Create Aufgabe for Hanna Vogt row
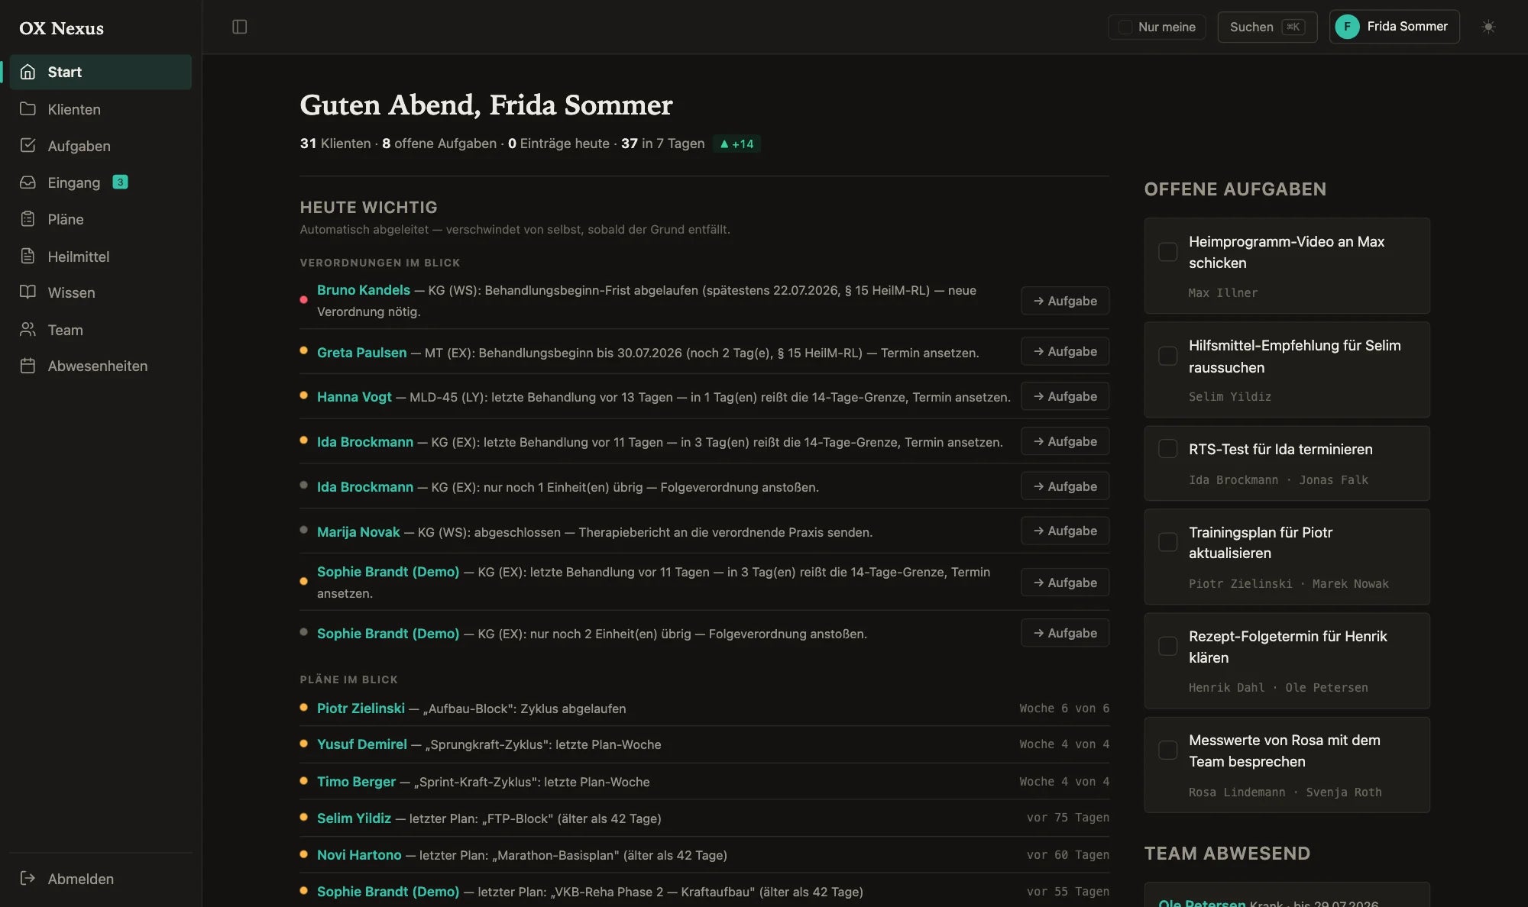 point(1065,396)
